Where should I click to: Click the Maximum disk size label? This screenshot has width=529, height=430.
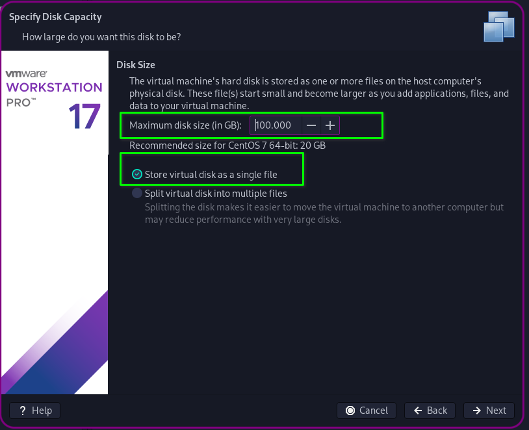pyautogui.click(x=185, y=125)
